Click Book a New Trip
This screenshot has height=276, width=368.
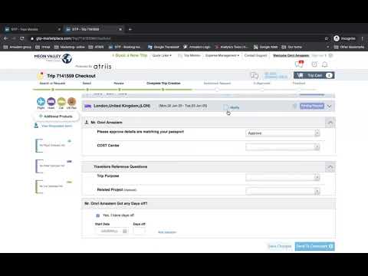tap(130, 55)
